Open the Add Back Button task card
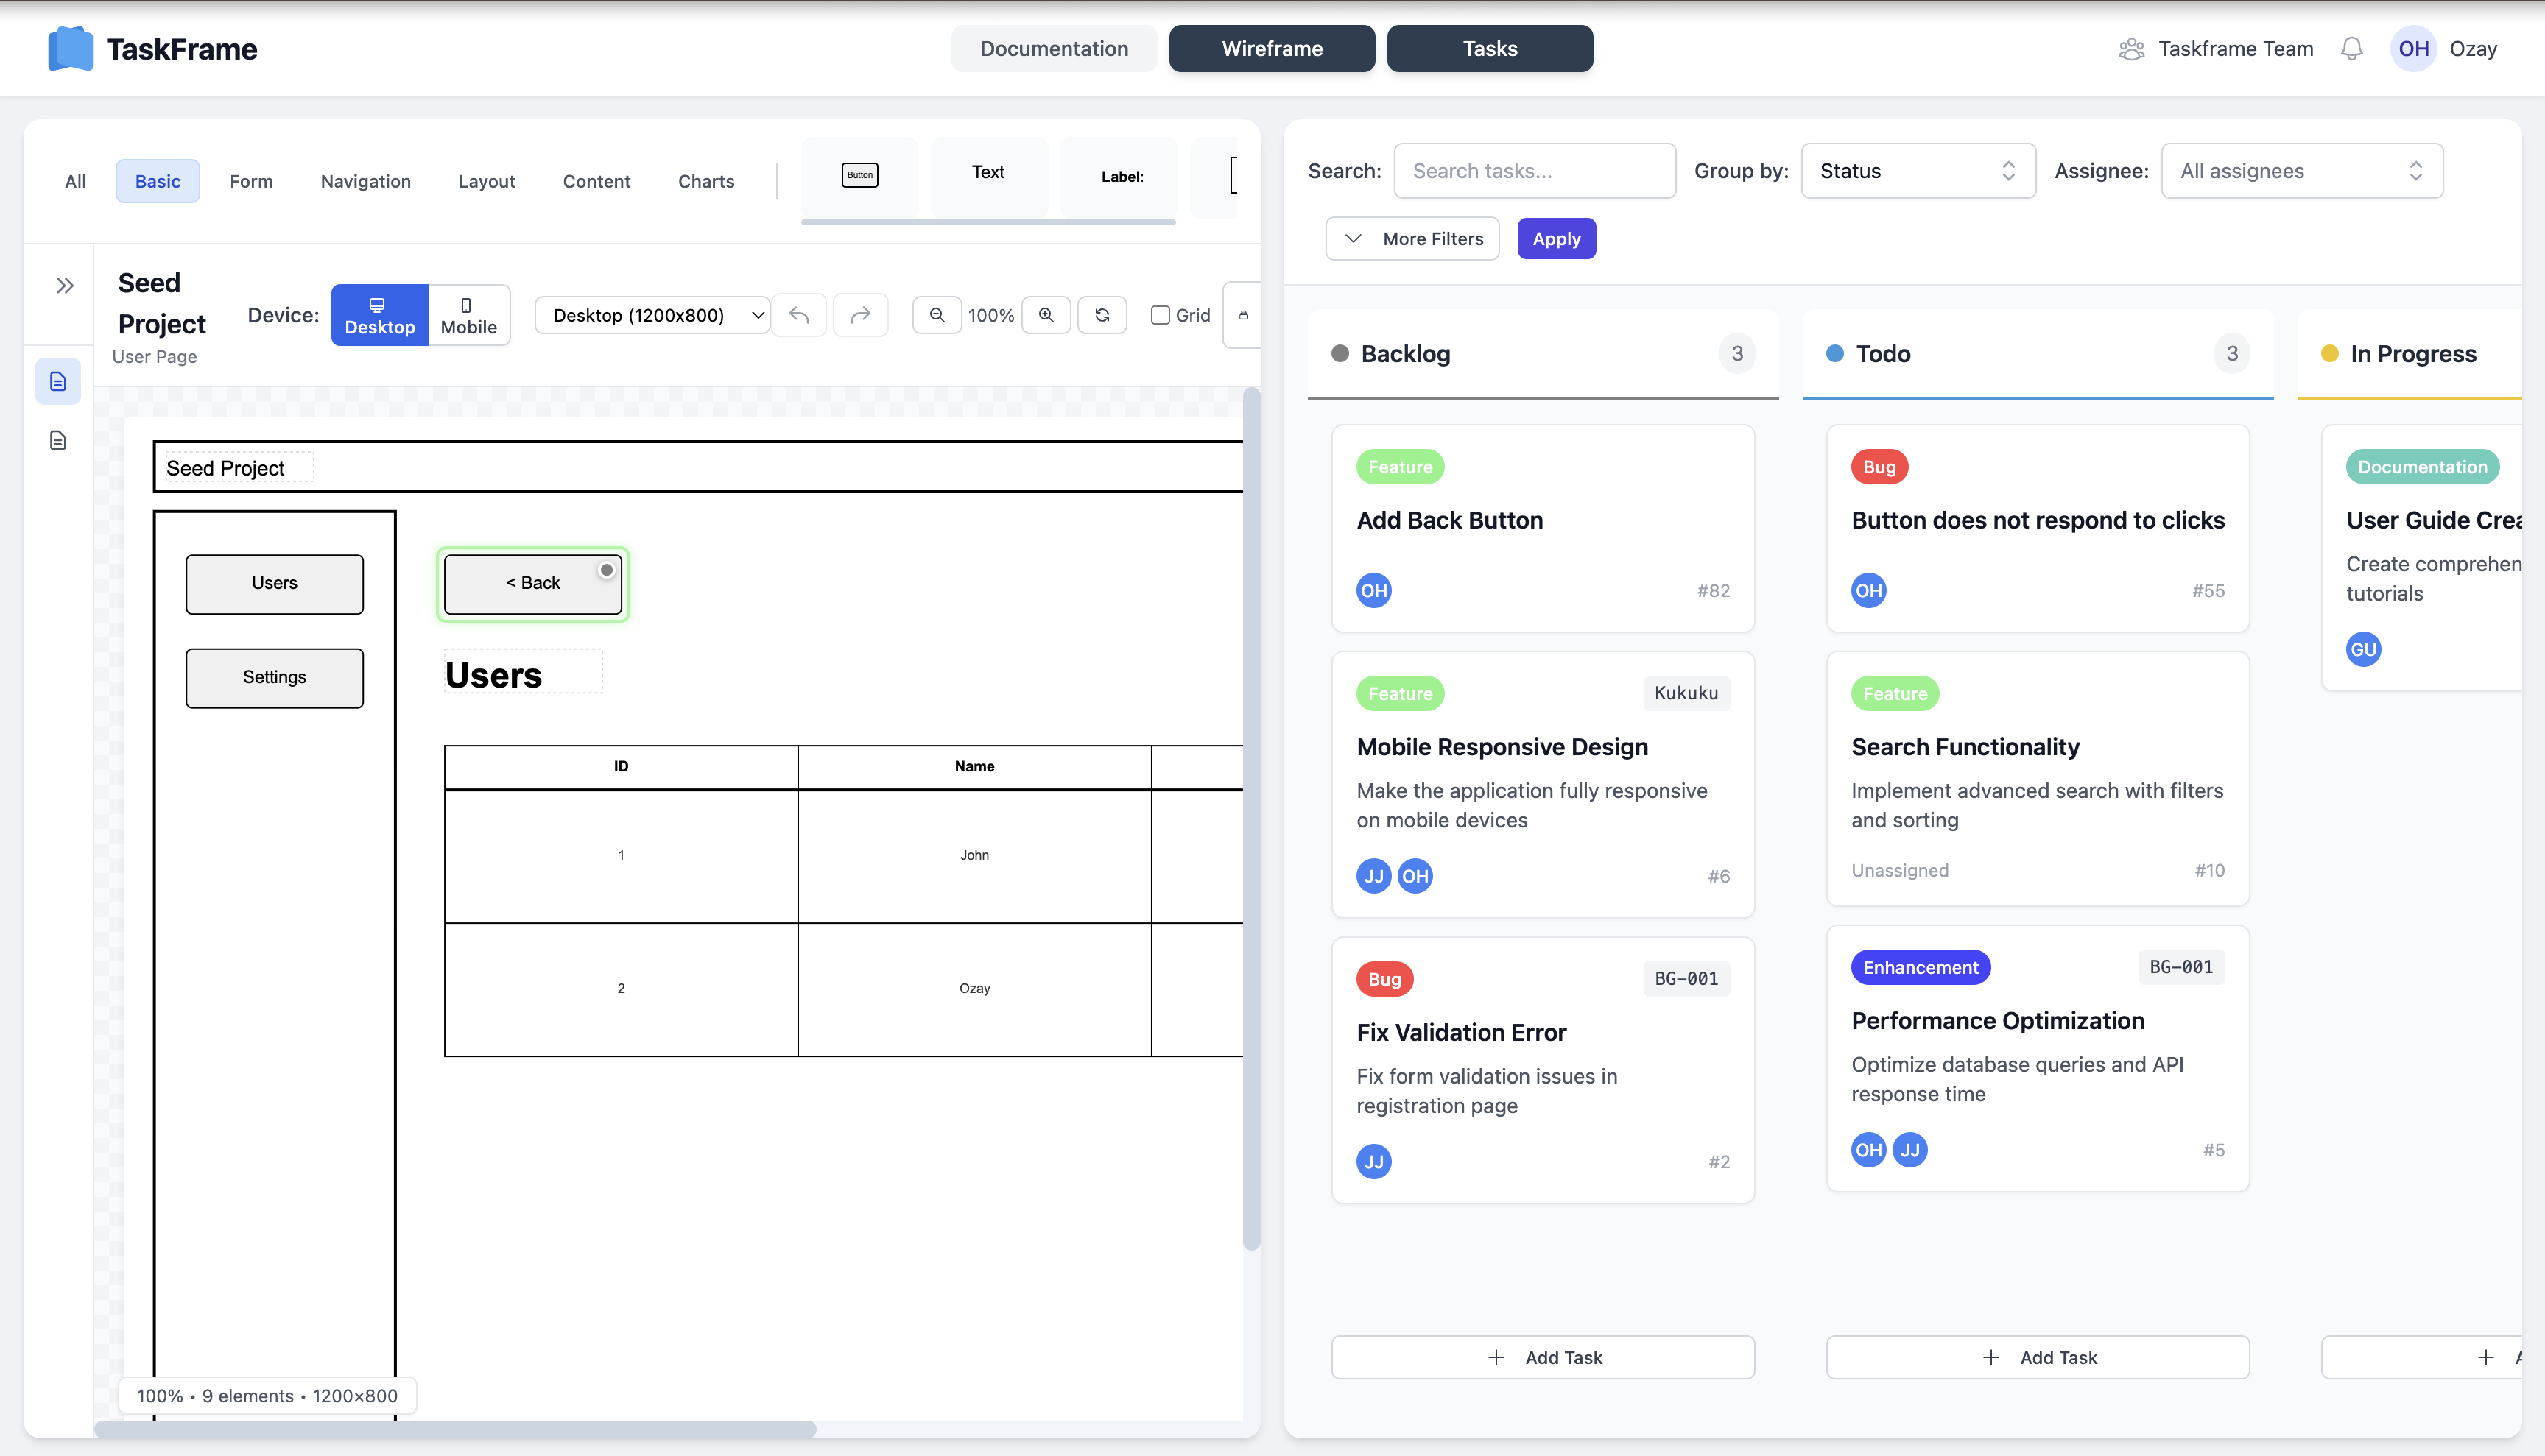Image resolution: width=2545 pixels, height=1456 pixels. [x=1543, y=528]
